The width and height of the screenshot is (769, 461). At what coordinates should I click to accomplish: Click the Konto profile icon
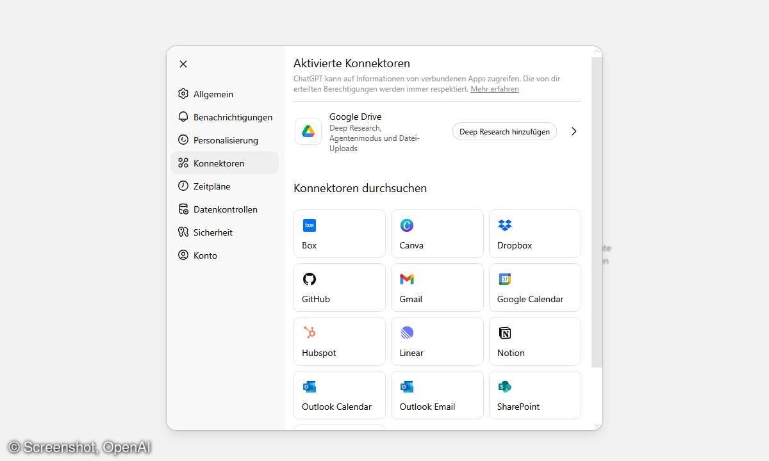(183, 255)
